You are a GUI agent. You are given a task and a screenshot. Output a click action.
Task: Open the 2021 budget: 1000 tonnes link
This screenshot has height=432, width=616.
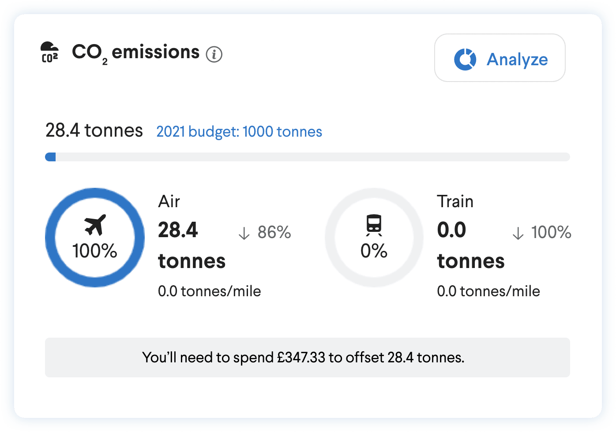pos(239,131)
